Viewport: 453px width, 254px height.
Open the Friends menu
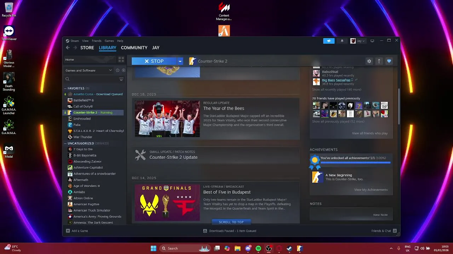[96, 41]
